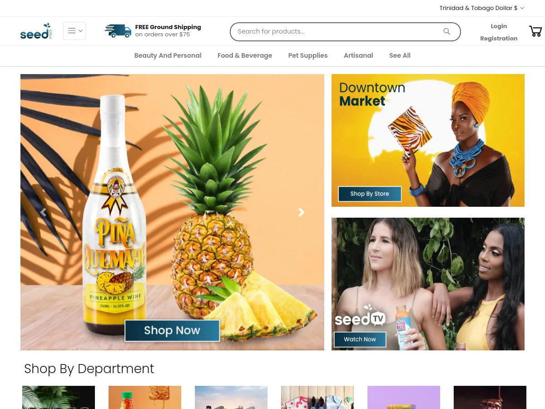Click the Shop By Store button
The width and height of the screenshot is (545, 409).
pyautogui.click(x=370, y=194)
